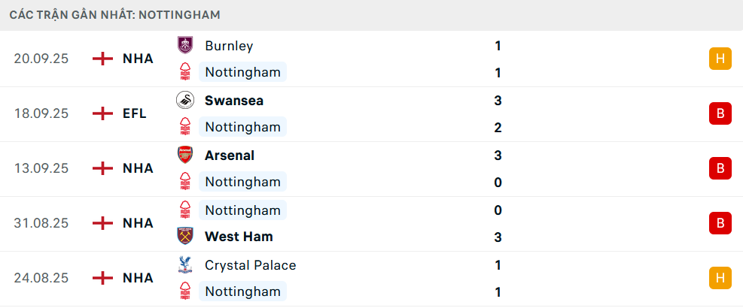Click the Arsenal club crest icon

click(x=184, y=155)
